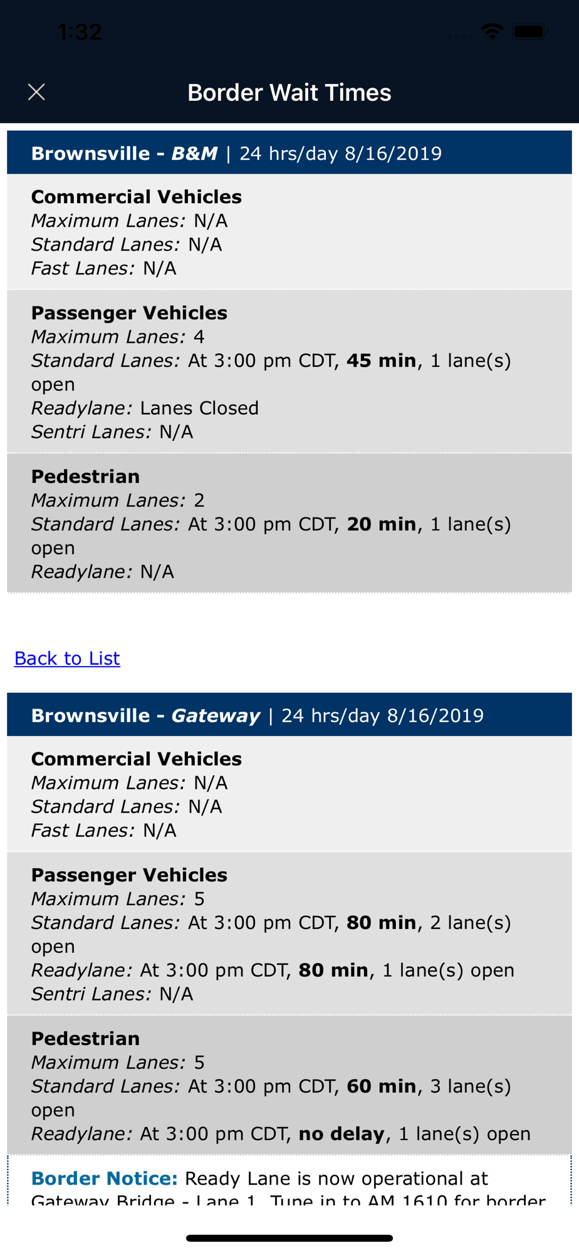Image resolution: width=579 pixels, height=1253 pixels.
Task: Tap Gateway Pedestrian Readylane no delay line
Action: click(x=281, y=1133)
